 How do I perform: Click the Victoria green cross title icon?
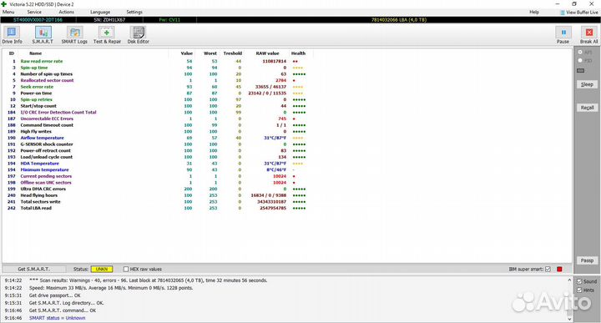pos(4,4)
